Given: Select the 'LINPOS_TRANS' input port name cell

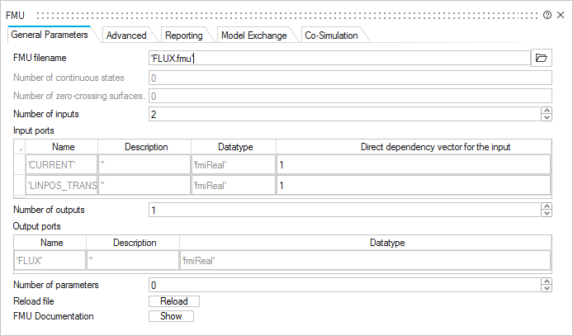Looking at the screenshot, I should pos(61,186).
